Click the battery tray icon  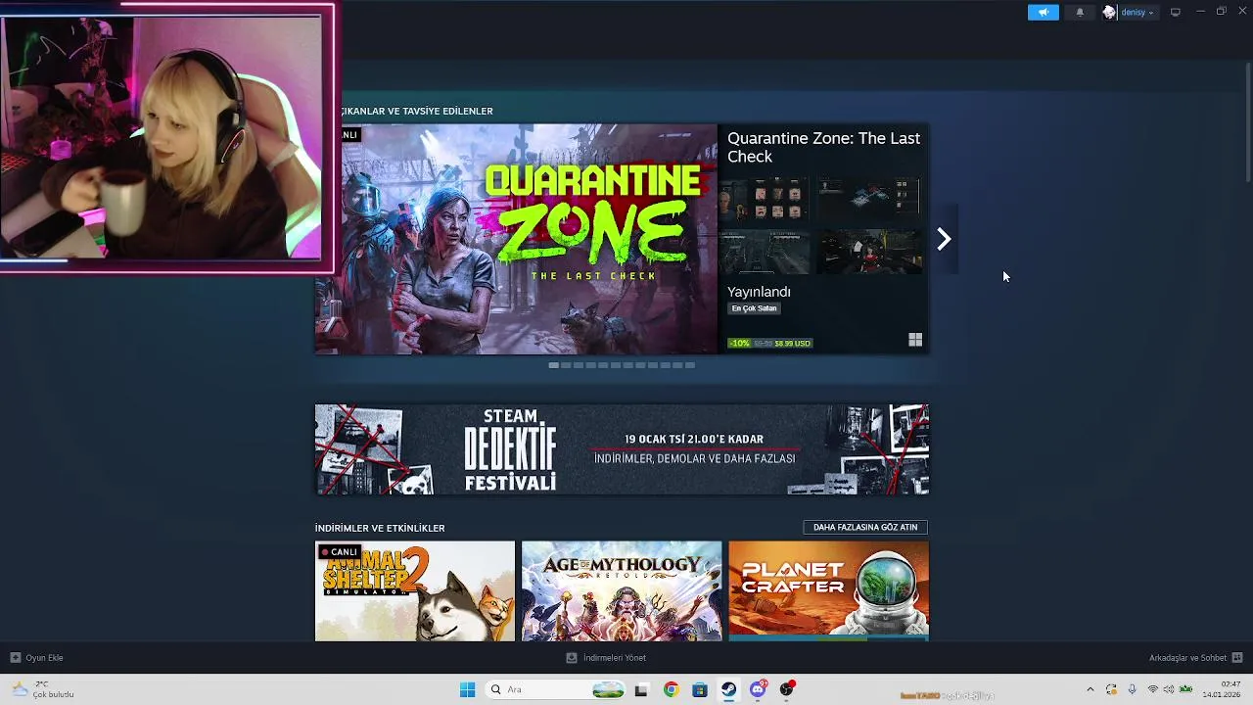click(x=1185, y=689)
